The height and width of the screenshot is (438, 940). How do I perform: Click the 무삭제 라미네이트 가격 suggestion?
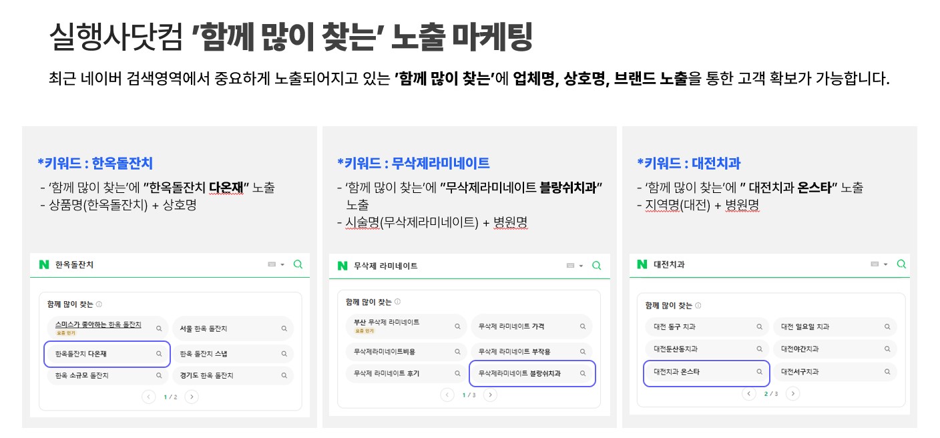click(531, 326)
